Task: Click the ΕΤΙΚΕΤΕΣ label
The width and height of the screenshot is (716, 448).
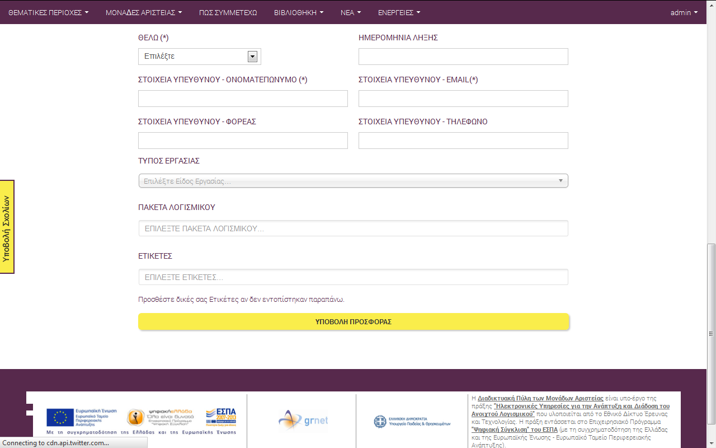Action: pyautogui.click(x=155, y=256)
